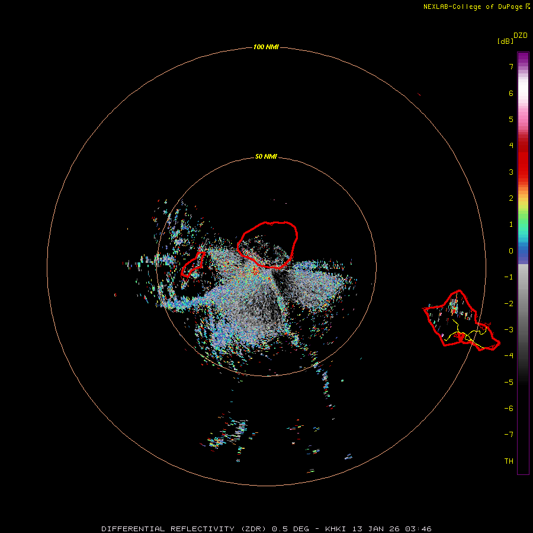This screenshot has height=533, width=533.
Task: Click the -6 value on the dB scale
Action: [509, 408]
